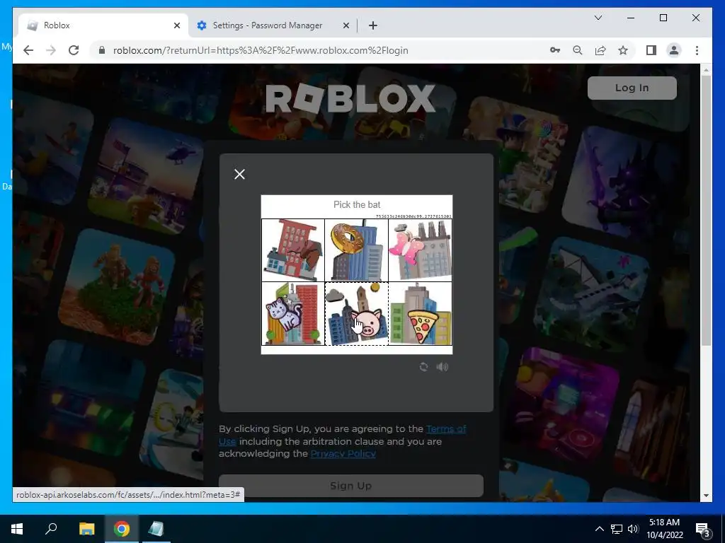Bookmark this page with the star
The height and width of the screenshot is (543, 725).
tap(623, 50)
